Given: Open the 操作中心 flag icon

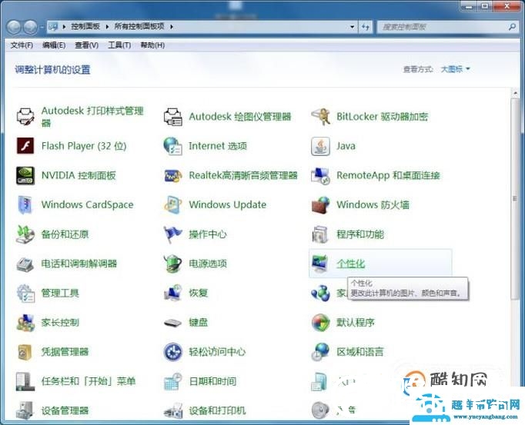Looking at the screenshot, I should [x=173, y=234].
